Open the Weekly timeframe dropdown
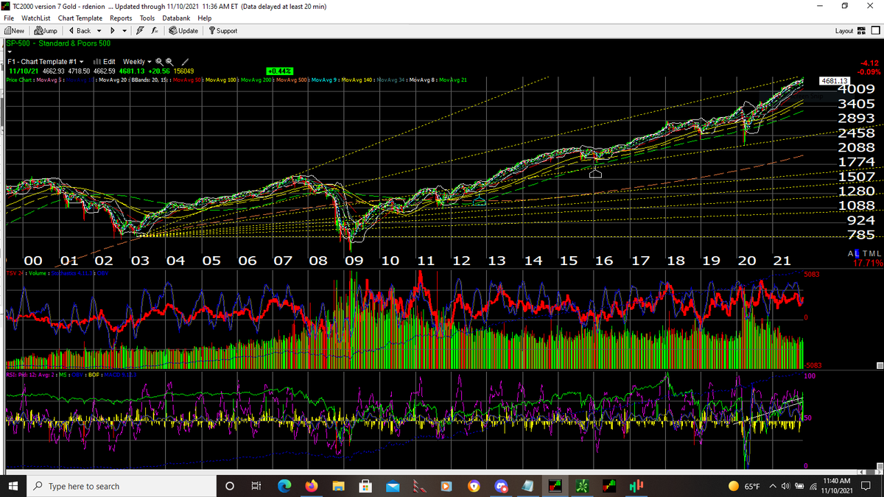 pyautogui.click(x=137, y=61)
